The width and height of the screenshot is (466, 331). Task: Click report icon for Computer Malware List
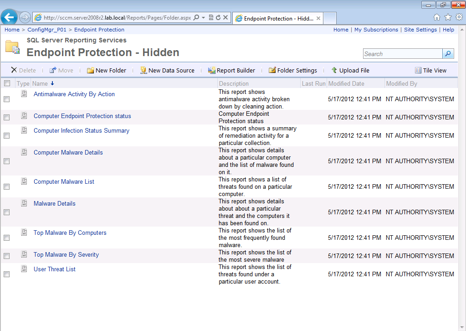[24, 181]
